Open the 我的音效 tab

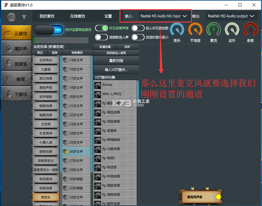[x=47, y=16]
